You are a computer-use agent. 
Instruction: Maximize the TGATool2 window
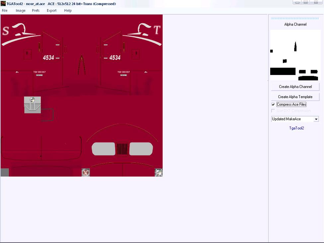pos(306,2)
